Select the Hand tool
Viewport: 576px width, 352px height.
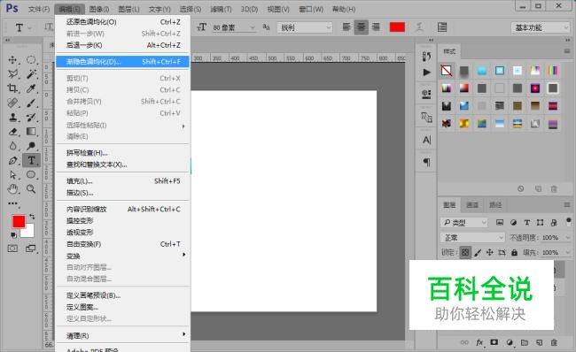13,189
